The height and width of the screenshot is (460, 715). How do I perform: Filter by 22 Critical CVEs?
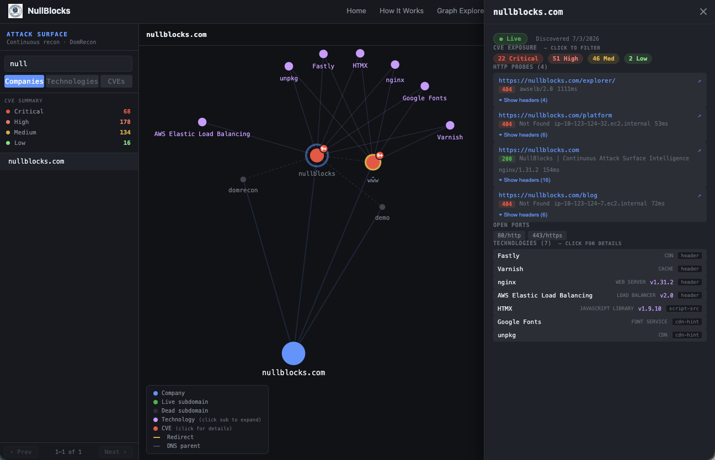518,58
